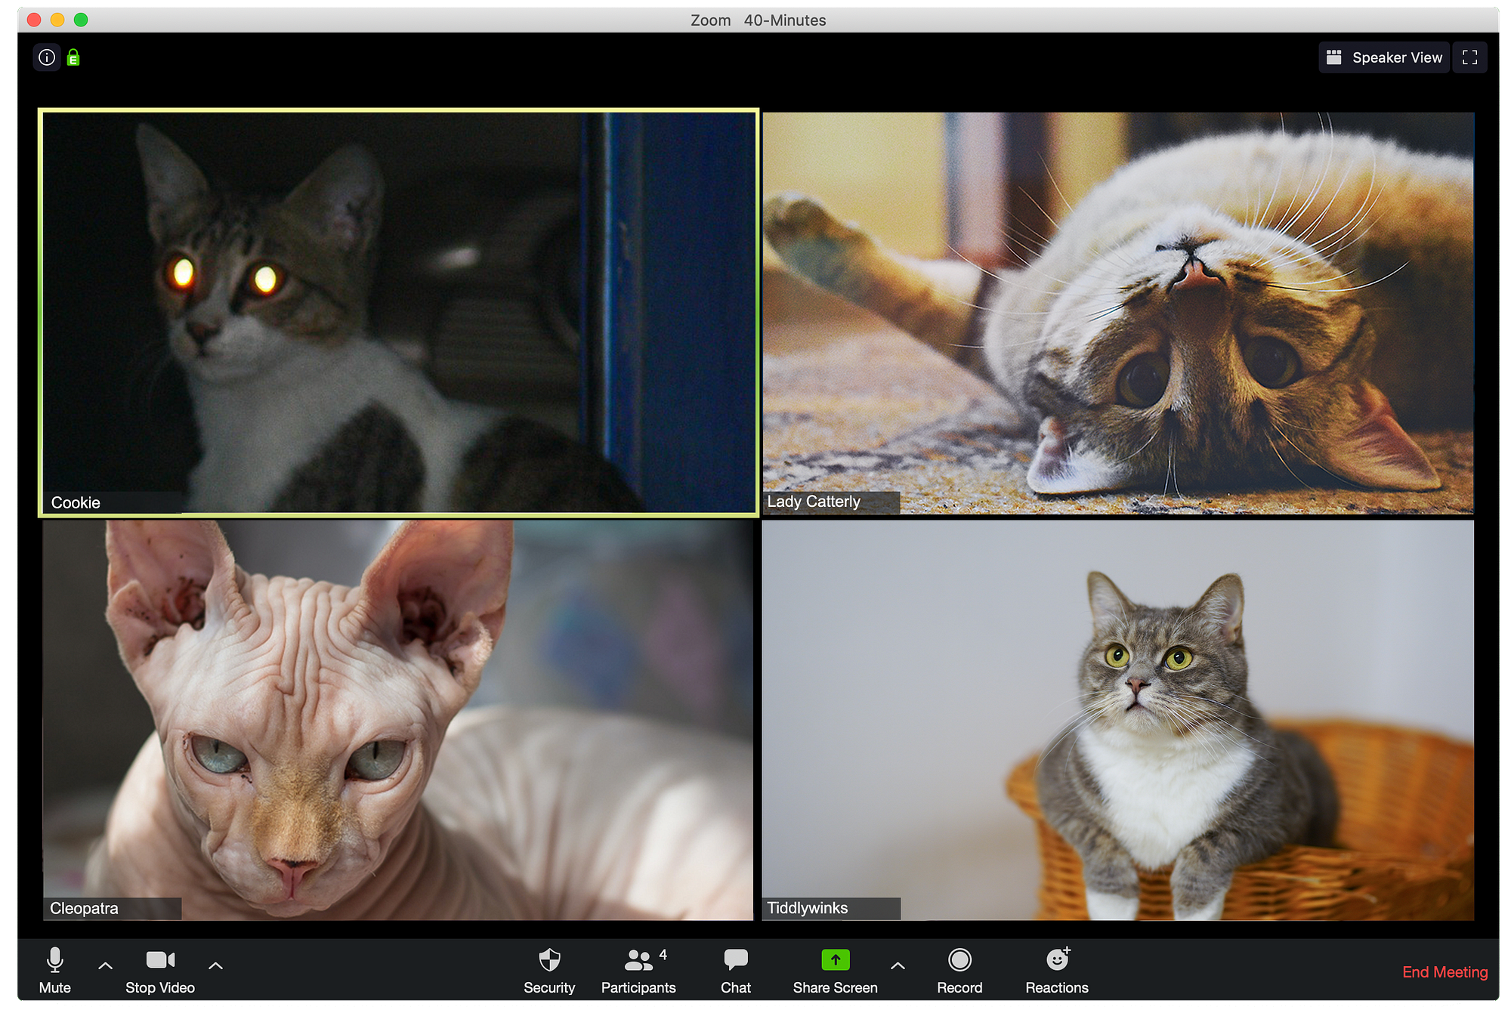Expand video options arrow beside Stop Video
The width and height of the screenshot is (1511, 1010).
pyautogui.click(x=215, y=965)
